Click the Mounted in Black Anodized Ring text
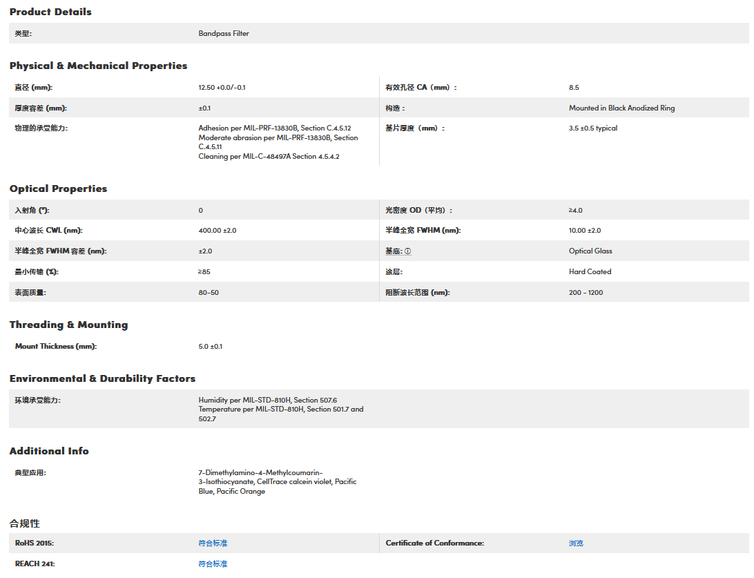754x578 pixels. click(621, 108)
